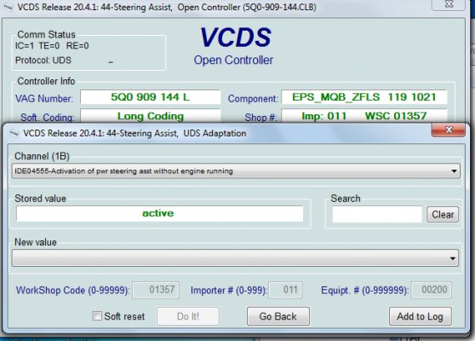Clear the Search field with Clear button
The width and height of the screenshot is (475, 341).
(x=443, y=215)
